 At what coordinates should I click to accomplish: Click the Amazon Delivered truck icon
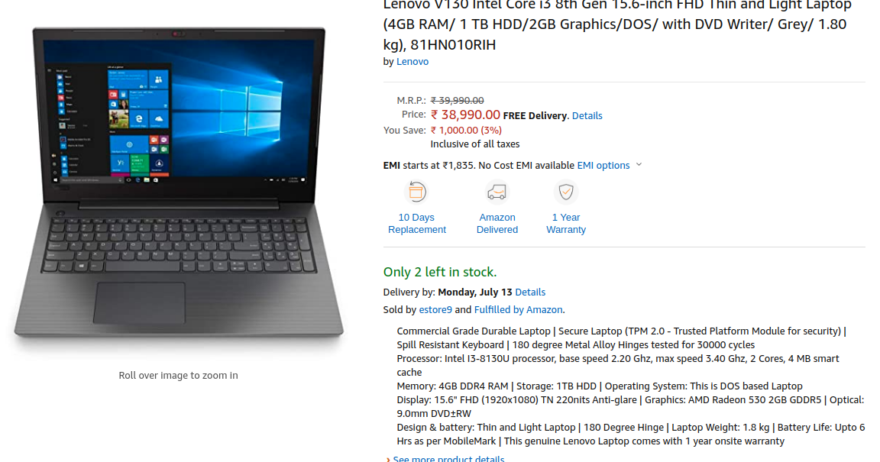coord(497,192)
